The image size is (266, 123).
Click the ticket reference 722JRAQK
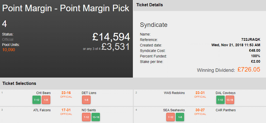coord(251,40)
